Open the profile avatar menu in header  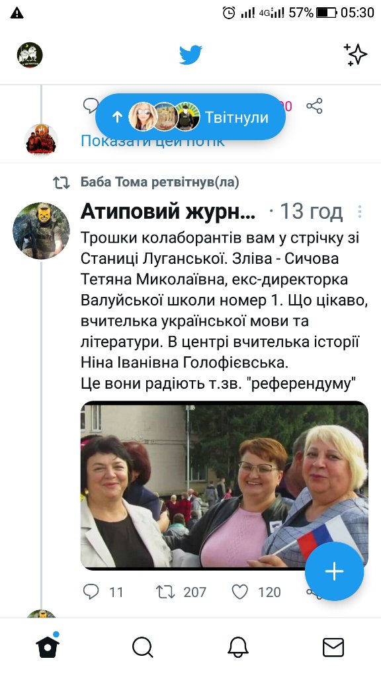pyautogui.click(x=30, y=55)
